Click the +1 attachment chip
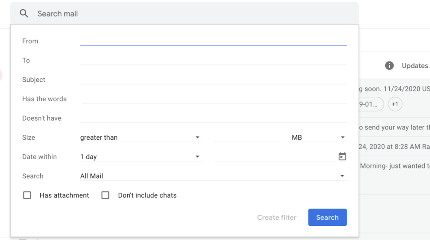The width and height of the screenshot is (430, 240). tap(395, 104)
